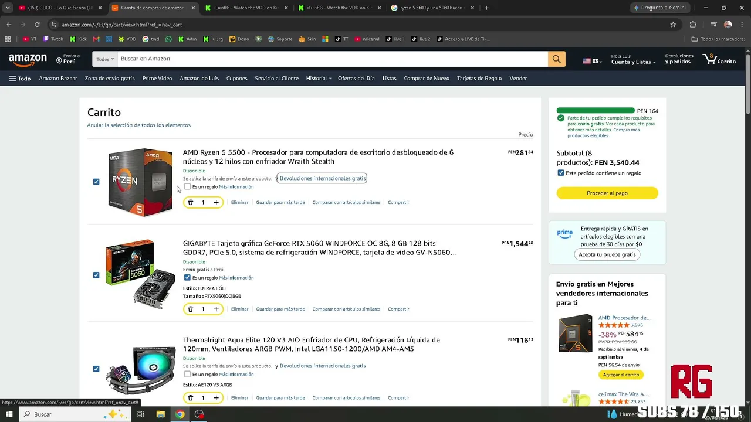
Task: Click the AMD Ryzen 5 5500 product image
Action: tap(140, 182)
